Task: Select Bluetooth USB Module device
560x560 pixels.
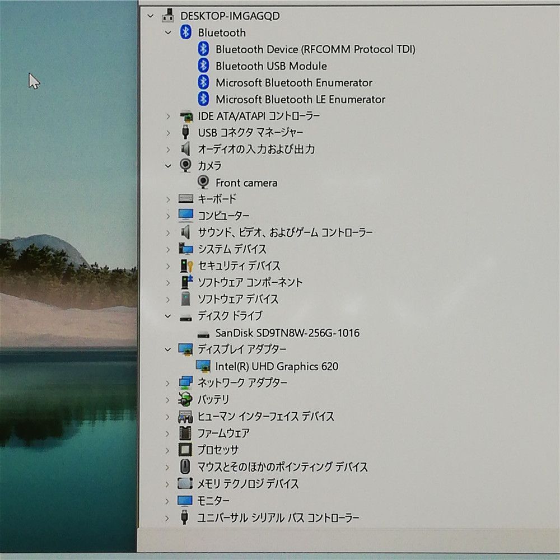Action: click(x=271, y=66)
